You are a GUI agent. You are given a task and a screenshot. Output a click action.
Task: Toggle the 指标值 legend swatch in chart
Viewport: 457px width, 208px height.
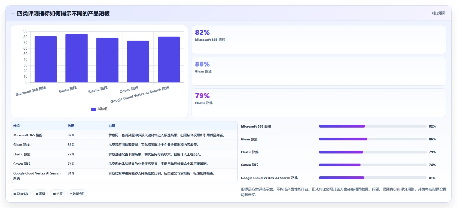[93, 109]
